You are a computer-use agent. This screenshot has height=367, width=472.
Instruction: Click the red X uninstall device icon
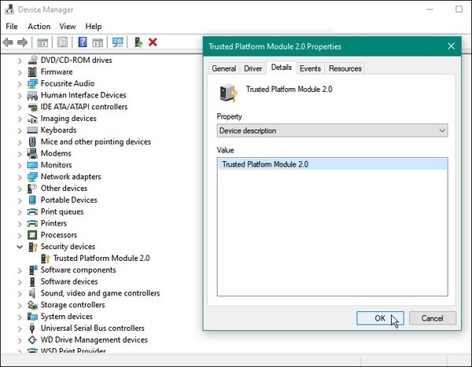click(153, 42)
